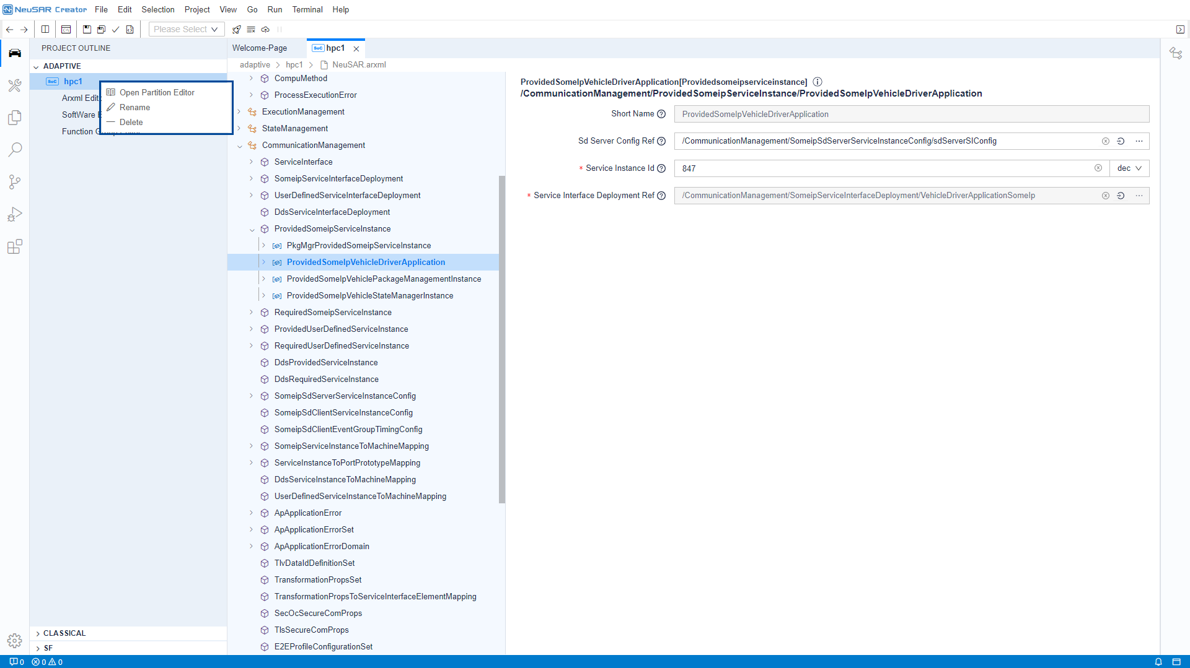Open project view with the car icon

coord(14,53)
